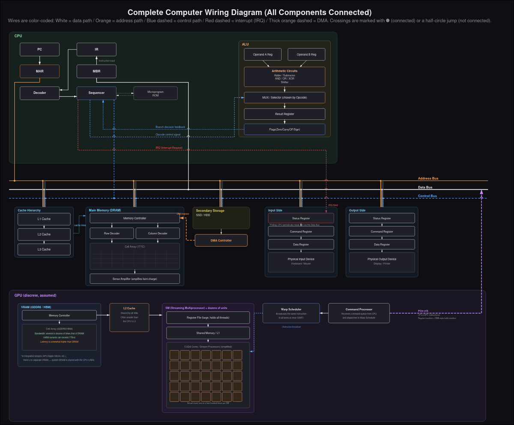Click the Arithmetic Circuits block
Image resolution: width=514 pixels, height=425 pixels.
(x=284, y=77)
